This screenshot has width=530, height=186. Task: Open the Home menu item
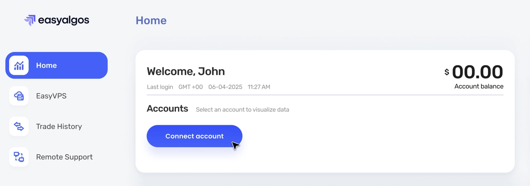[x=46, y=66]
